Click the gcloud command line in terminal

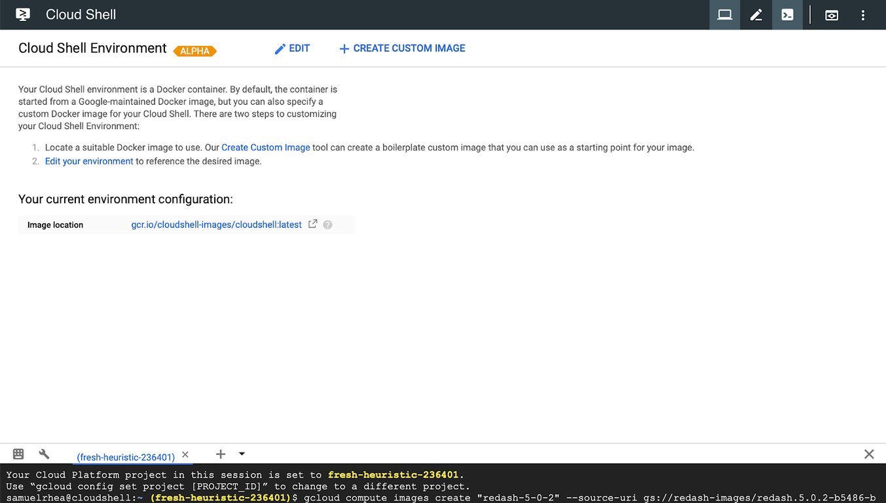[441, 498]
